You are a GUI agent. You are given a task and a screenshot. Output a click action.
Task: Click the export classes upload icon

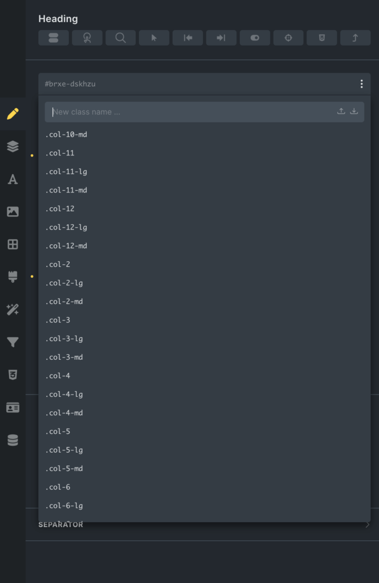click(x=341, y=111)
